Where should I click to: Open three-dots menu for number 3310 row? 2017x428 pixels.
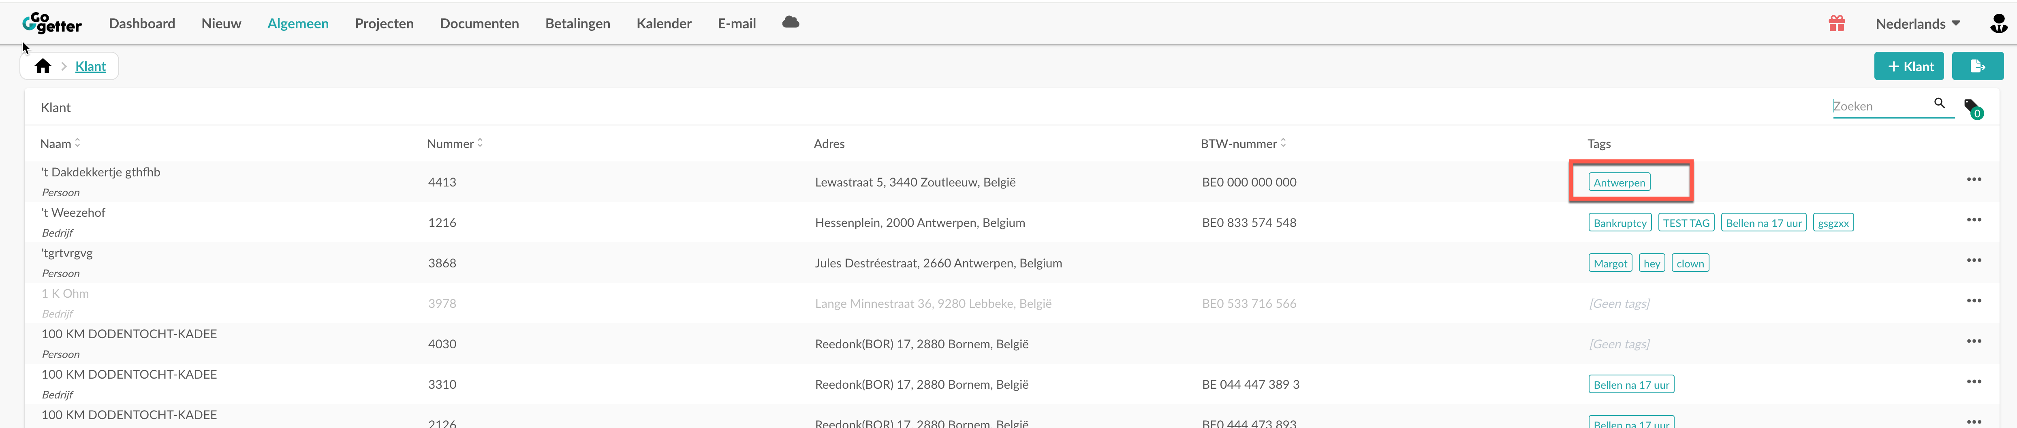click(1974, 382)
